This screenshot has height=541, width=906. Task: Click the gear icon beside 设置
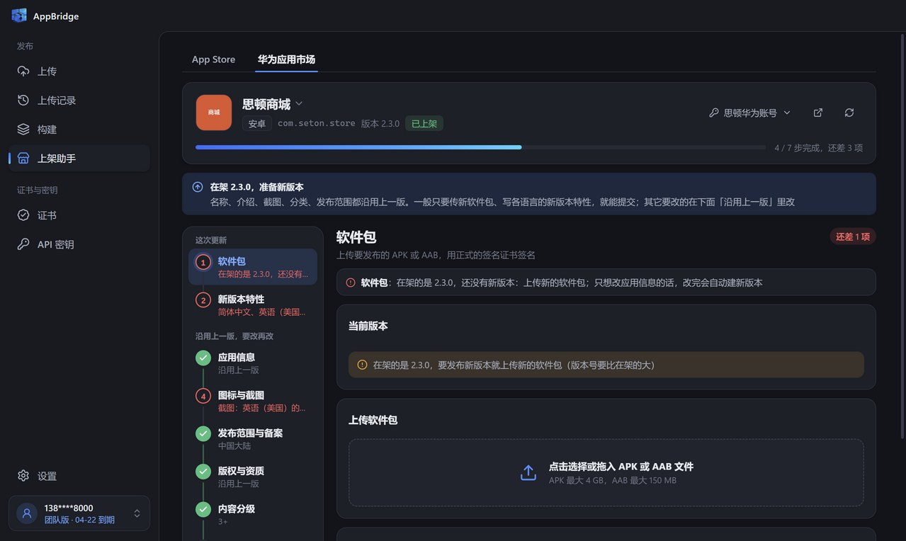(23, 476)
